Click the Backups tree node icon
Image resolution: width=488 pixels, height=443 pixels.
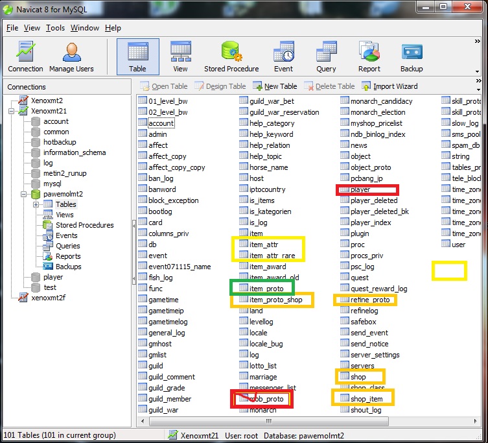point(48,267)
